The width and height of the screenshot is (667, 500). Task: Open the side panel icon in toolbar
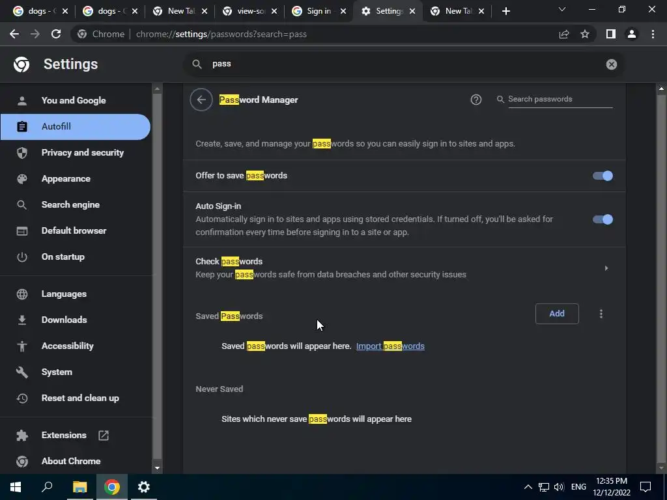pos(611,34)
